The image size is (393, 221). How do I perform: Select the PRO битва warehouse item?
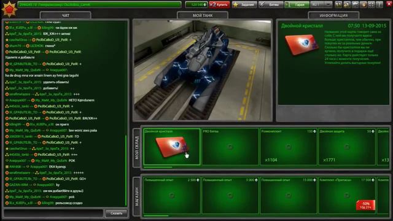[x=230, y=147]
